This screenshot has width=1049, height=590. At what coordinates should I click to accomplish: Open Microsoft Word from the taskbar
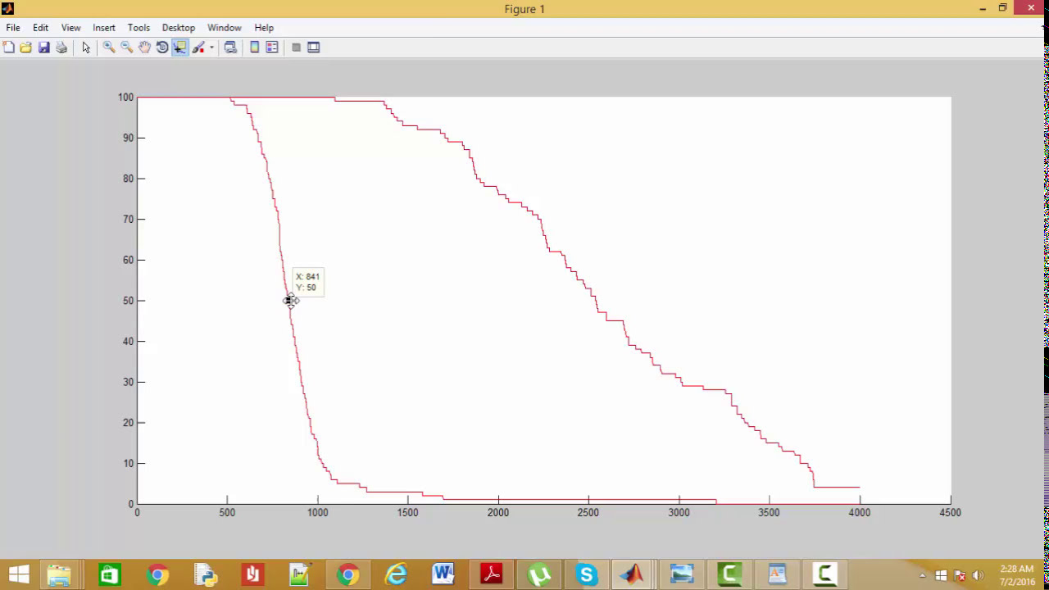(x=443, y=574)
